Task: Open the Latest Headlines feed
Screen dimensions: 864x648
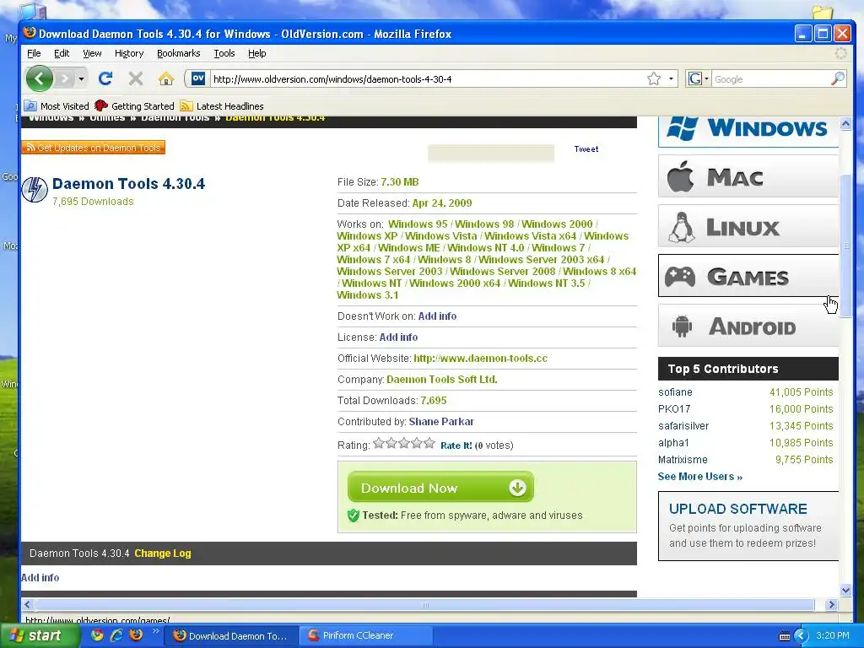Action: pos(222,105)
